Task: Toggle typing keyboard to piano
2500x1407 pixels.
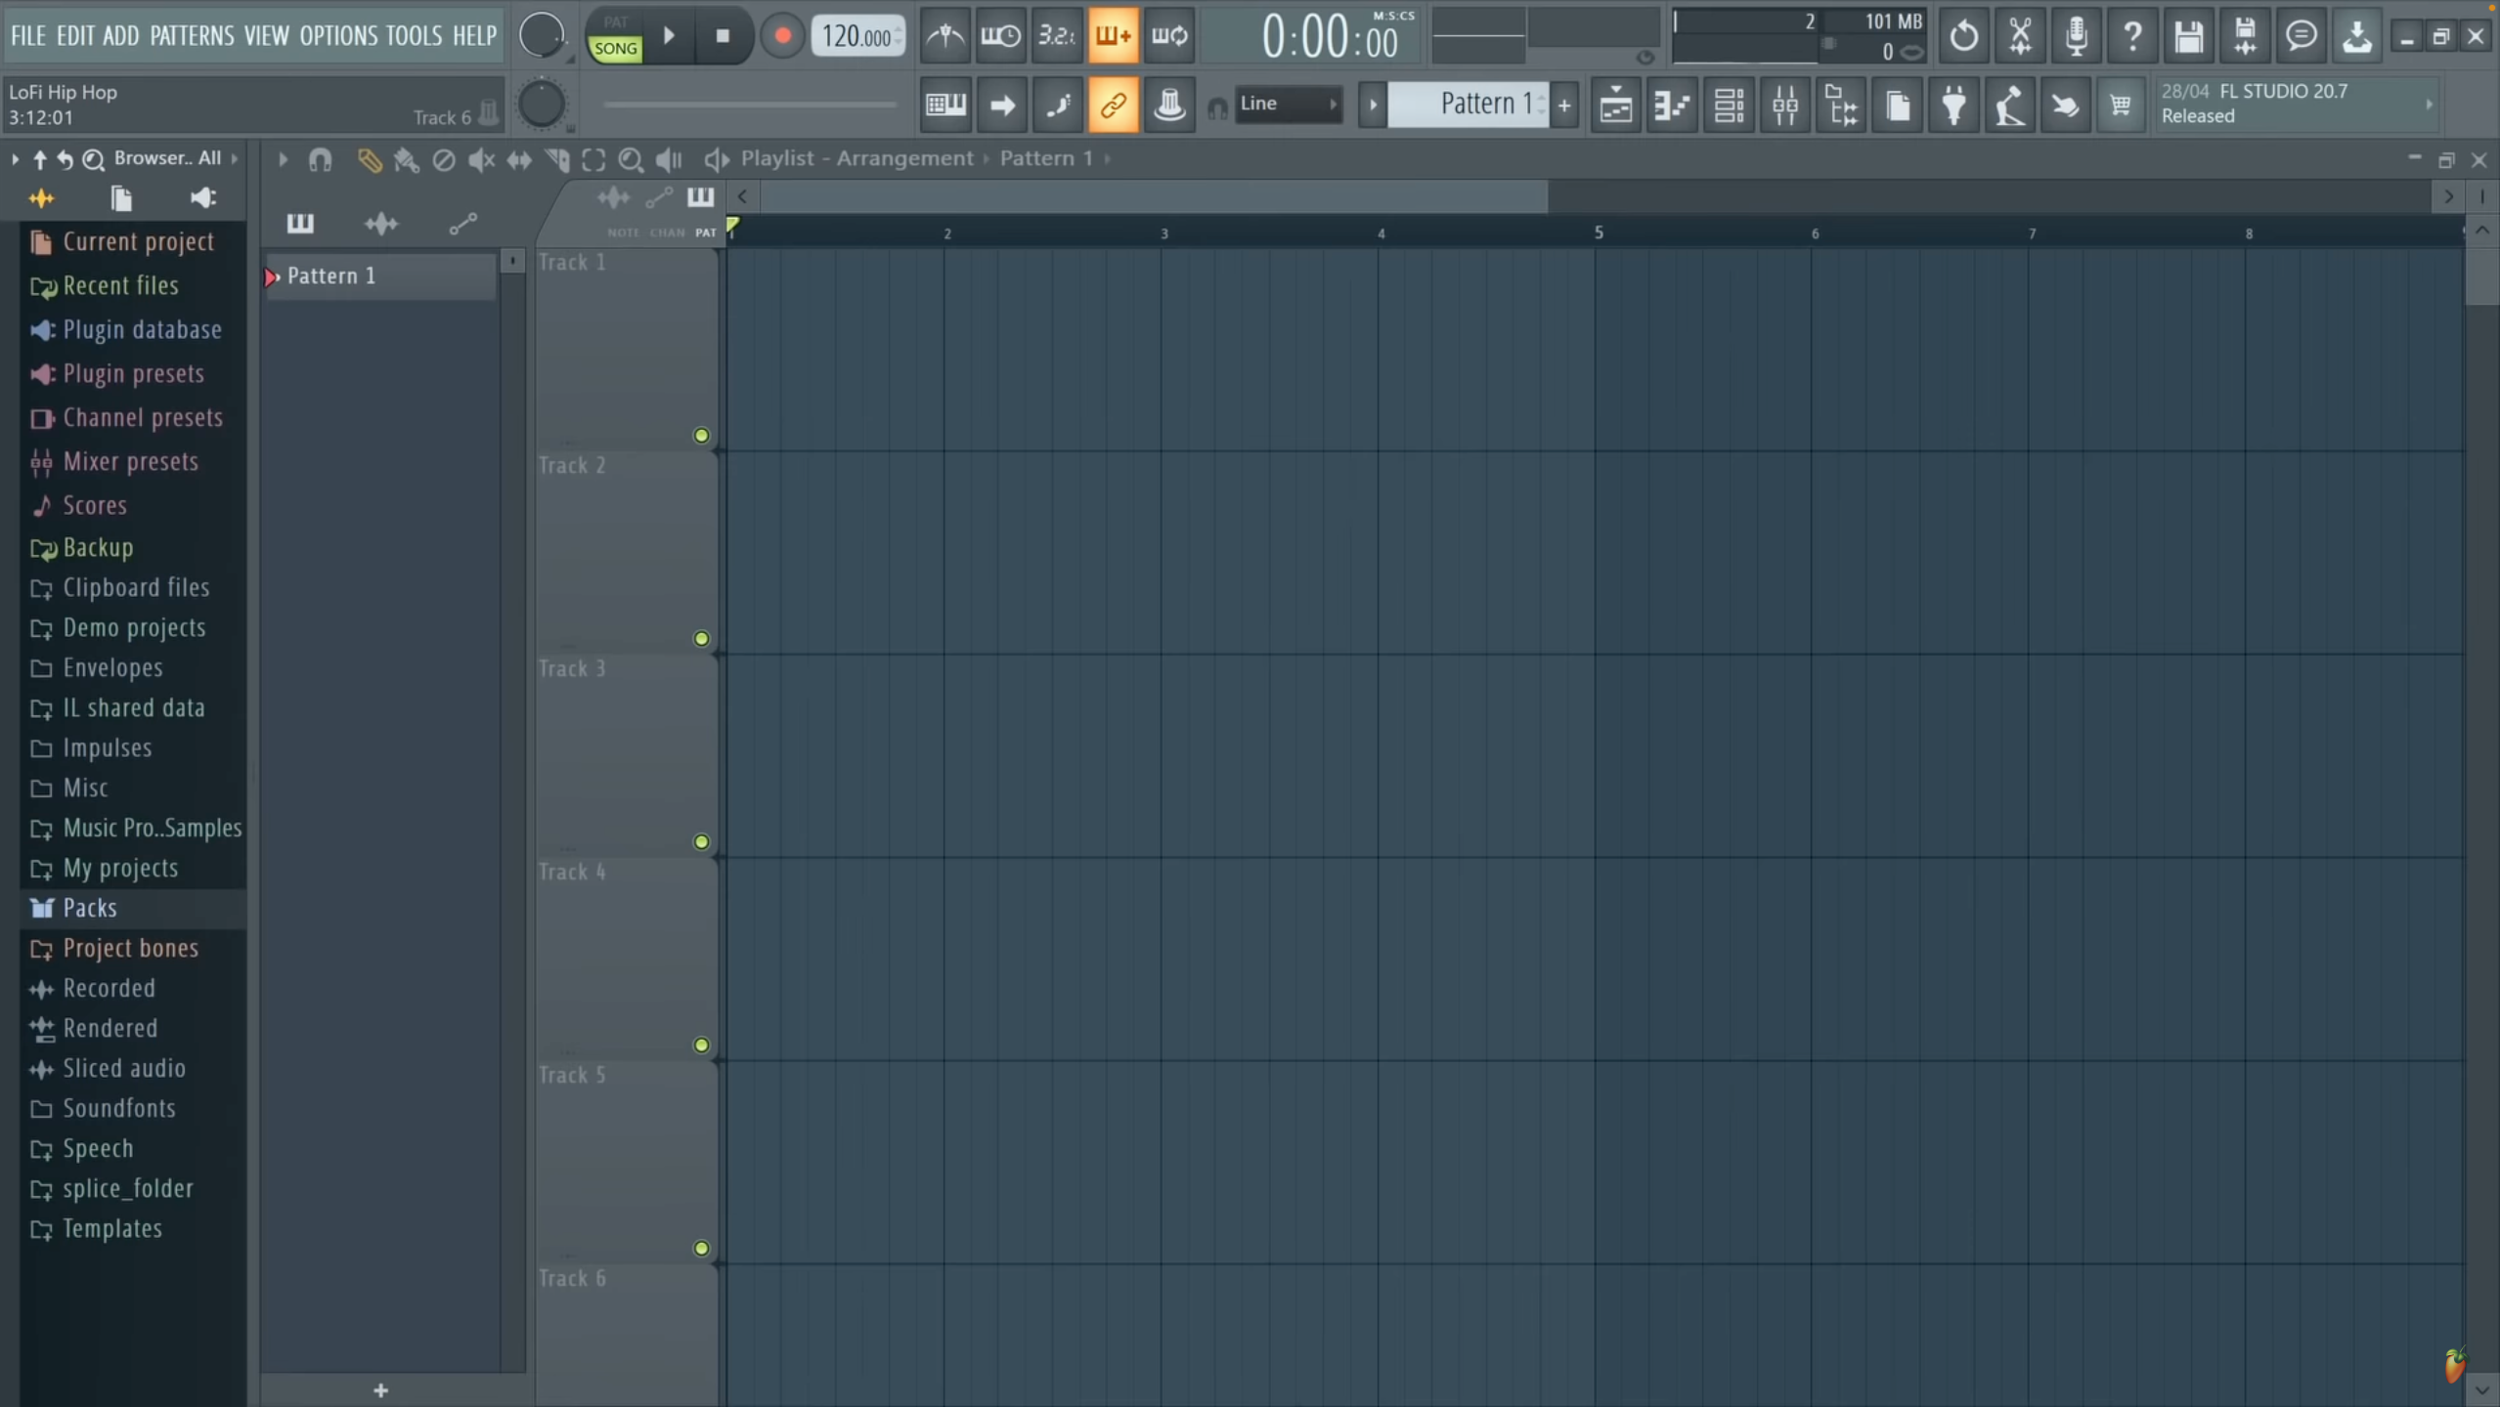Action: (x=944, y=104)
